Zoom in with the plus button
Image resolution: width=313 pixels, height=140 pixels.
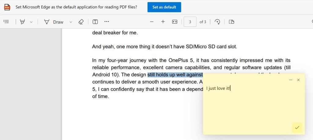[x=163, y=22]
